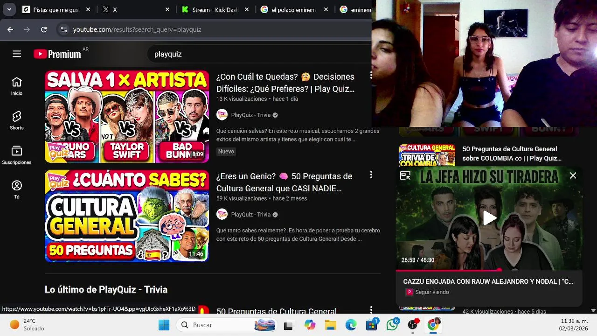This screenshot has height=336, width=597.
Task: Switch to the el polaco eminem tab
Action: [x=294, y=9]
